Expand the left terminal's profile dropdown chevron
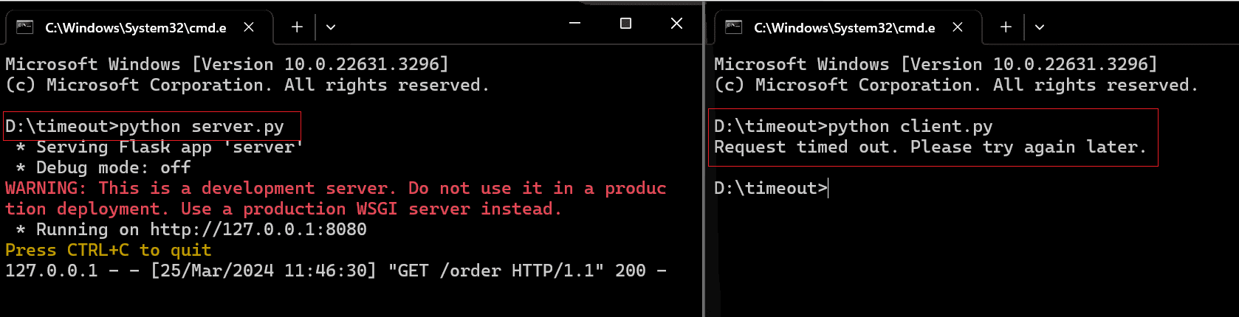 point(331,27)
